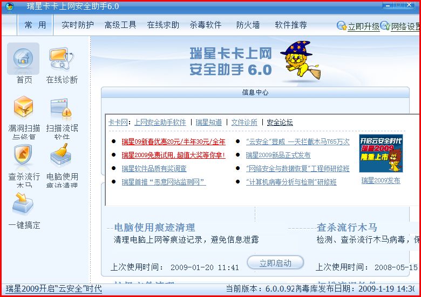Switch to the 常用 tab
The image size is (421, 297).
coord(35,25)
